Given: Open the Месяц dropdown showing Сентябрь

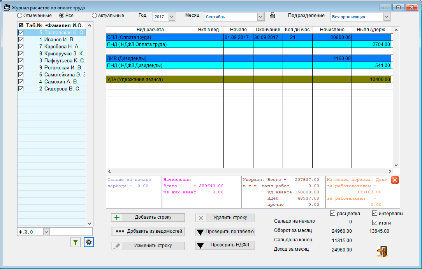Looking at the screenshot, I should pyautogui.click(x=260, y=17).
